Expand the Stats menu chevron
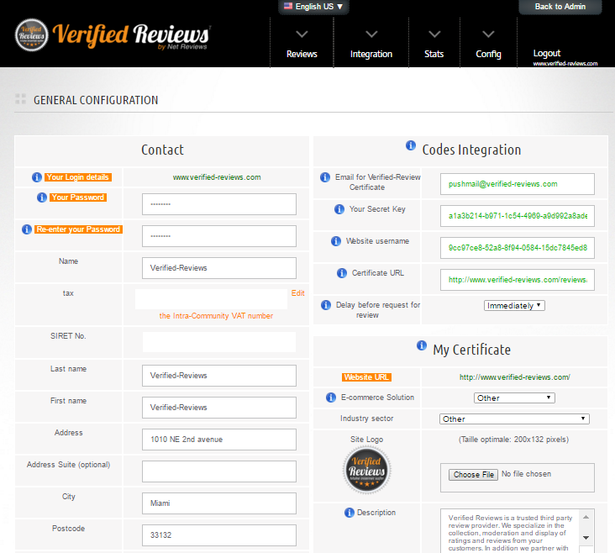 [434, 34]
